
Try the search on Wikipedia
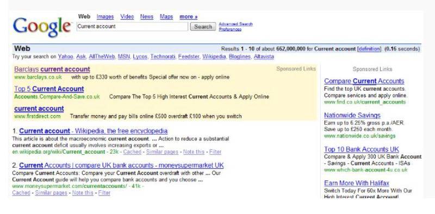click(214, 56)
